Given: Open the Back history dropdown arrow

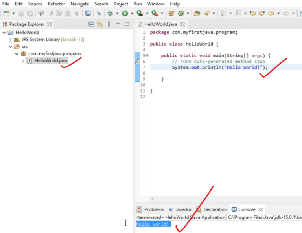Looking at the screenshot, I should [278, 13].
